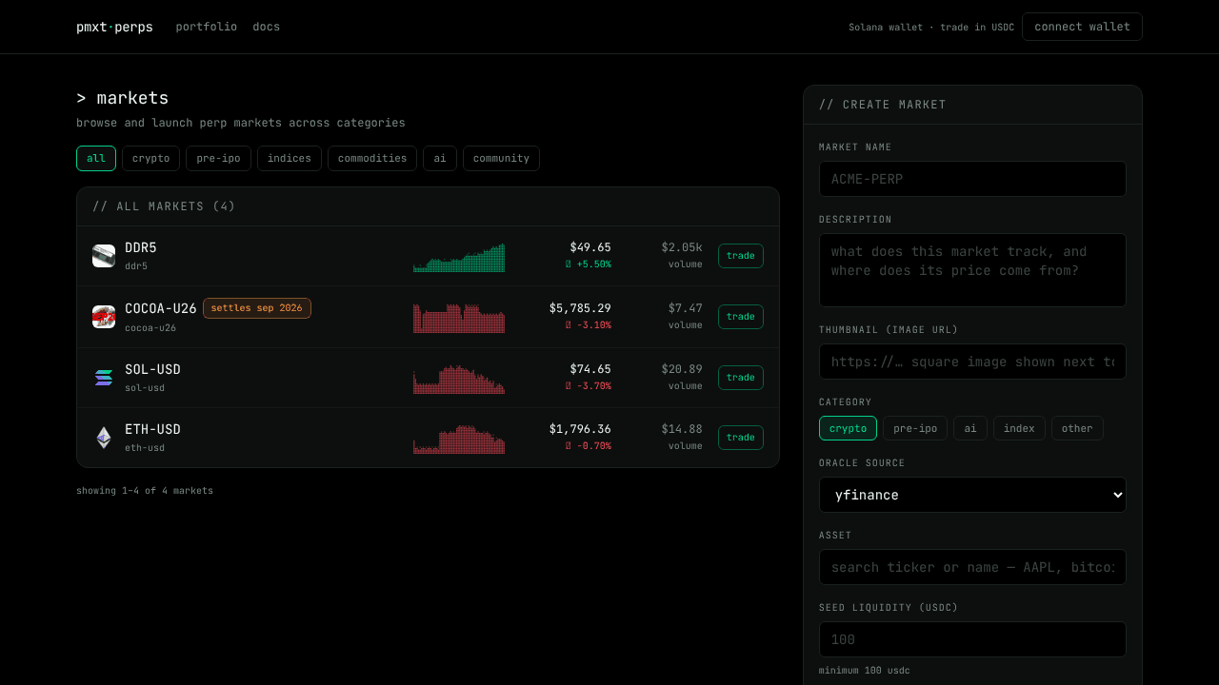The height and width of the screenshot is (685, 1219).
Task: Click the -3.70% change value
Action: tap(589, 386)
